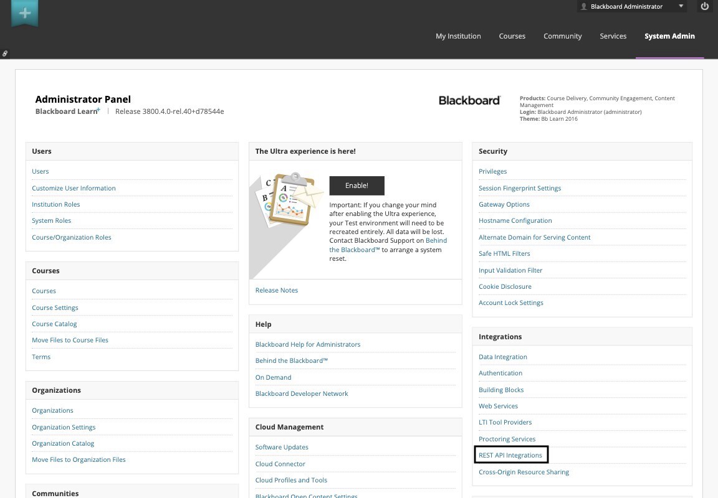Open Cloud Profiles and Tools
Image resolution: width=718 pixels, height=498 pixels.
pos(291,480)
